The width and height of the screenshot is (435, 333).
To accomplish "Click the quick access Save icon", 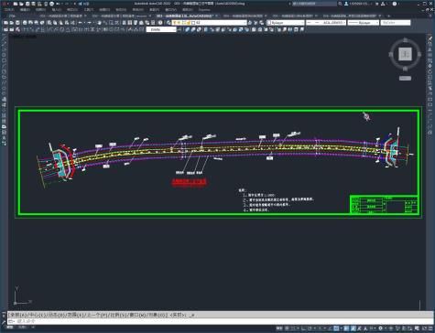I will click(27, 4).
